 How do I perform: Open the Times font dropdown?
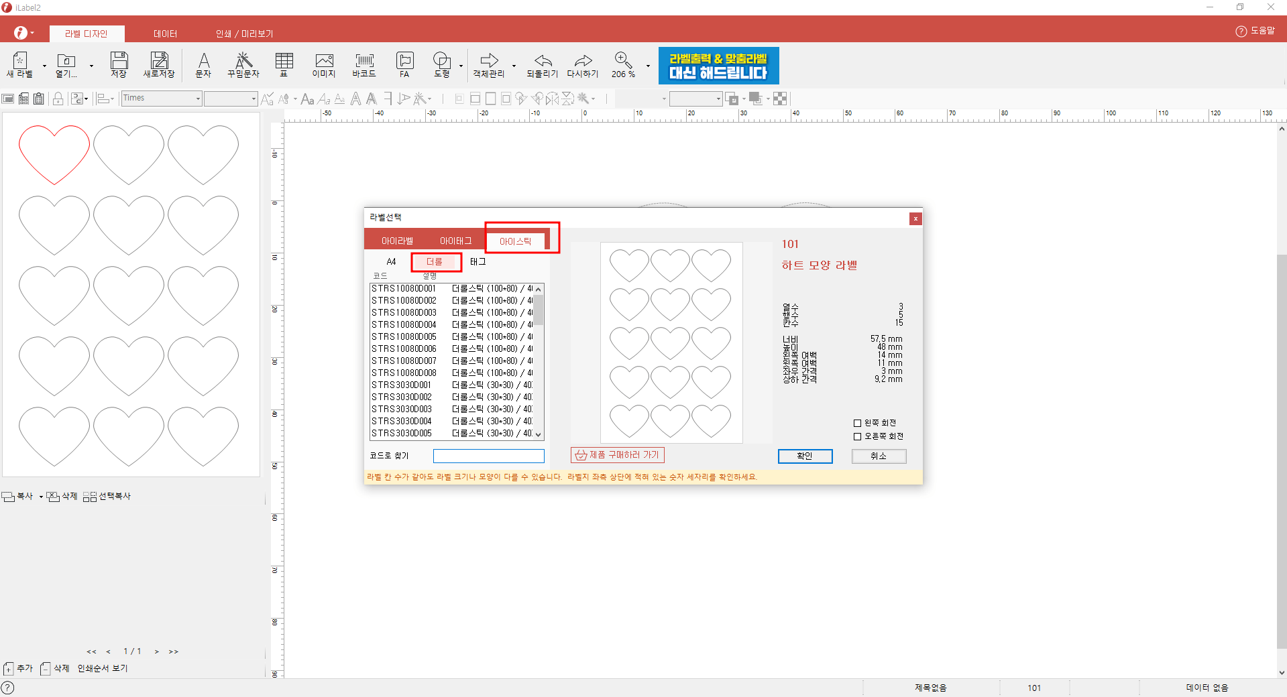click(198, 99)
